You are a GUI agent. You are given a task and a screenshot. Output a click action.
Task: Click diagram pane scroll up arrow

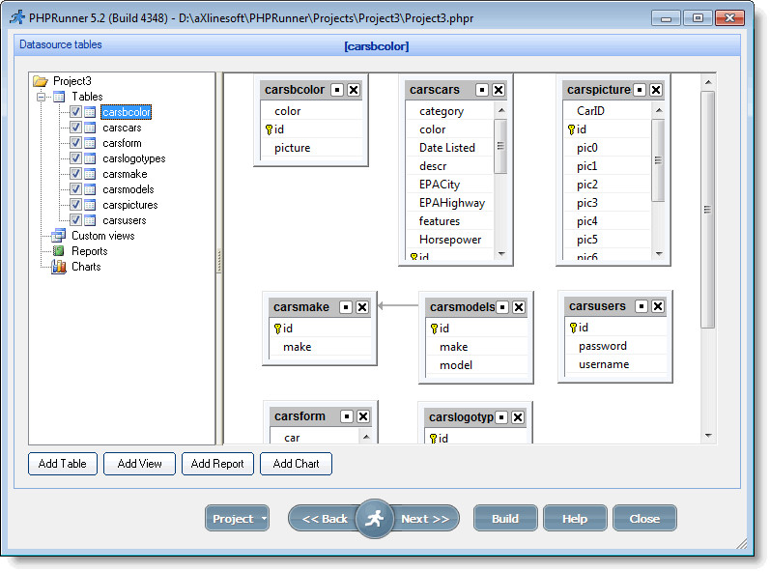pos(708,82)
